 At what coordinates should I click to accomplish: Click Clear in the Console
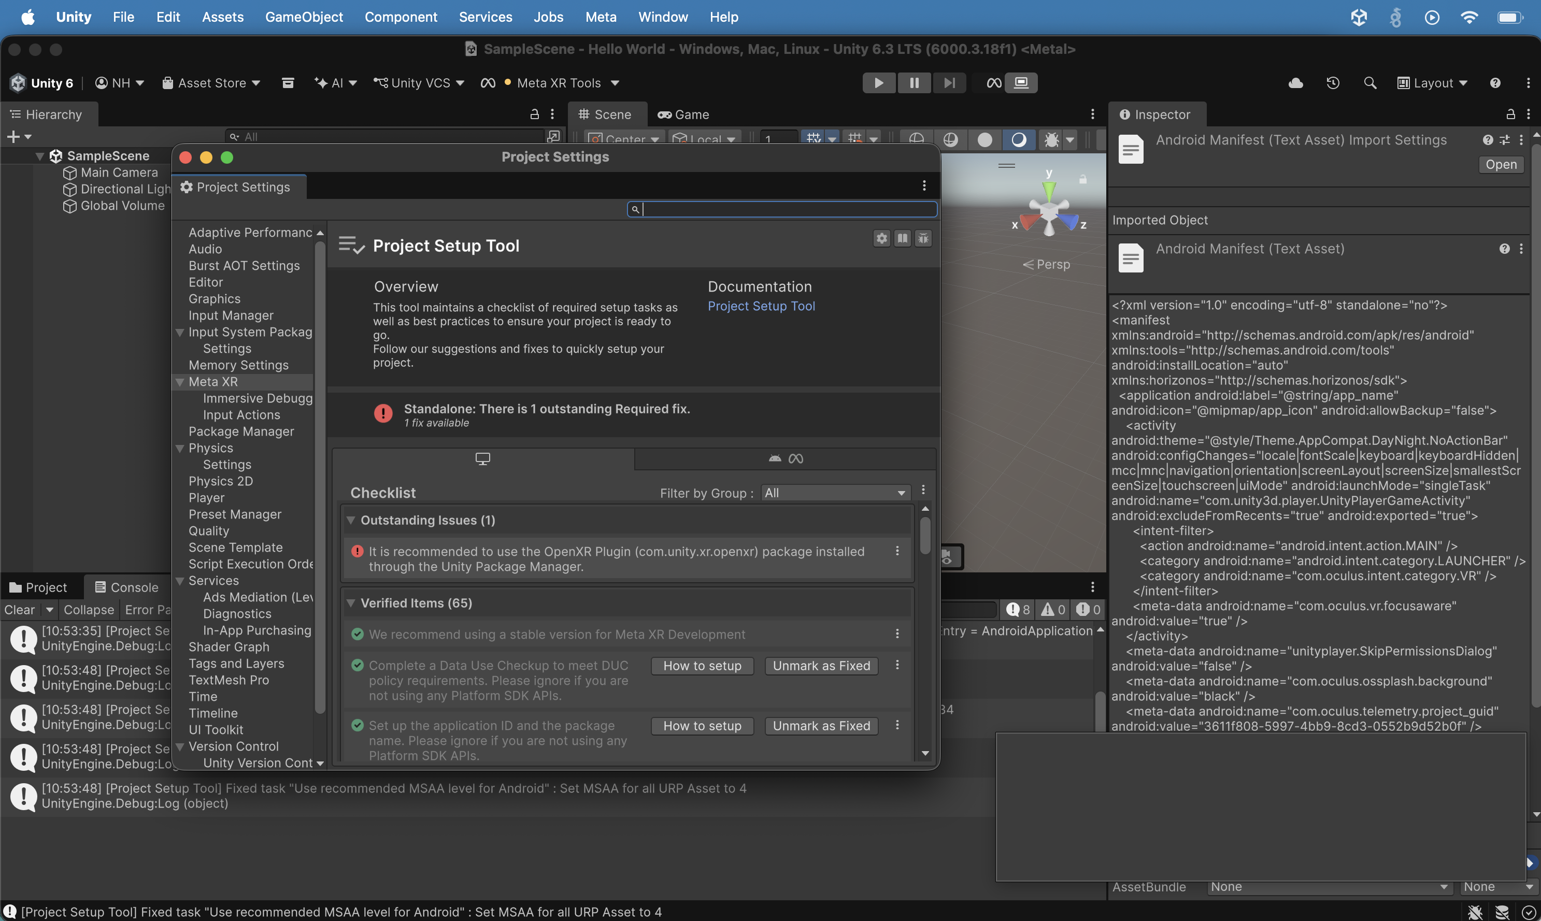tap(19, 610)
